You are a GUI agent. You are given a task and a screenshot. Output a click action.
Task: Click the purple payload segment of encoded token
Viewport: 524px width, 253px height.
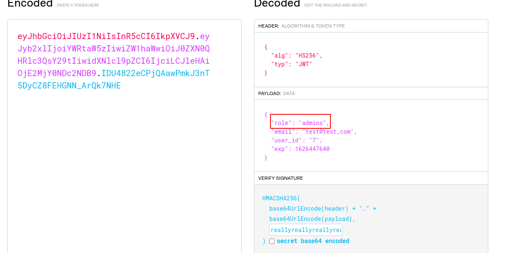pos(113,61)
